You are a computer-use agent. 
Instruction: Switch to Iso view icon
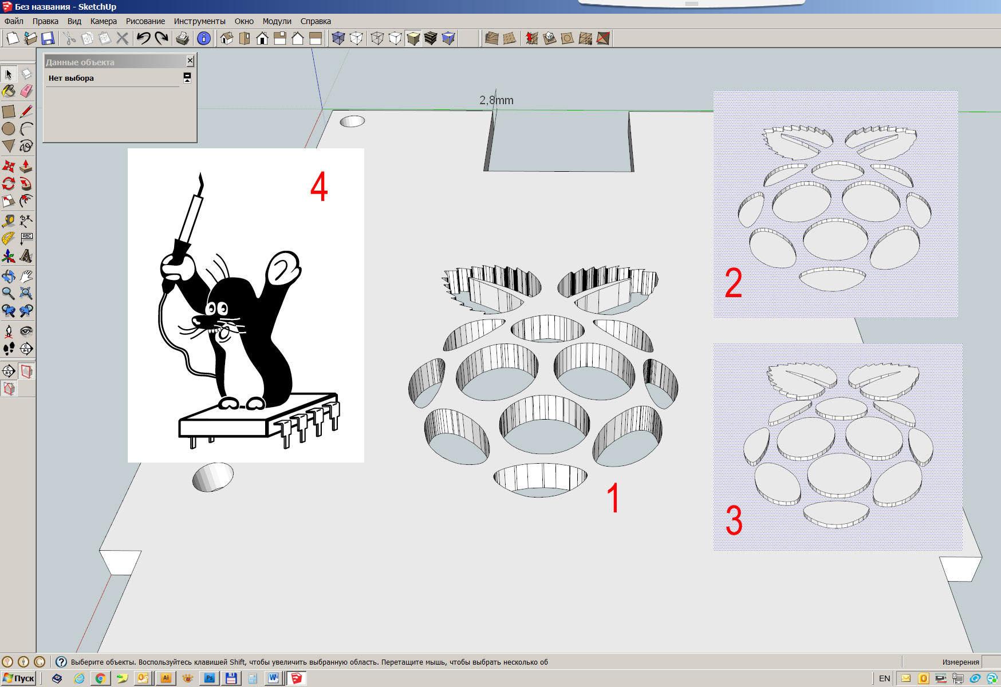pyautogui.click(x=227, y=38)
